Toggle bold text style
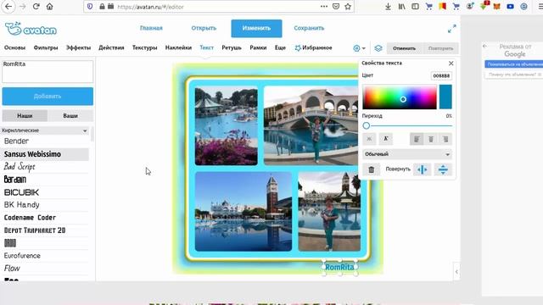Image resolution: width=543 pixels, height=305 pixels. (x=369, y=139)
